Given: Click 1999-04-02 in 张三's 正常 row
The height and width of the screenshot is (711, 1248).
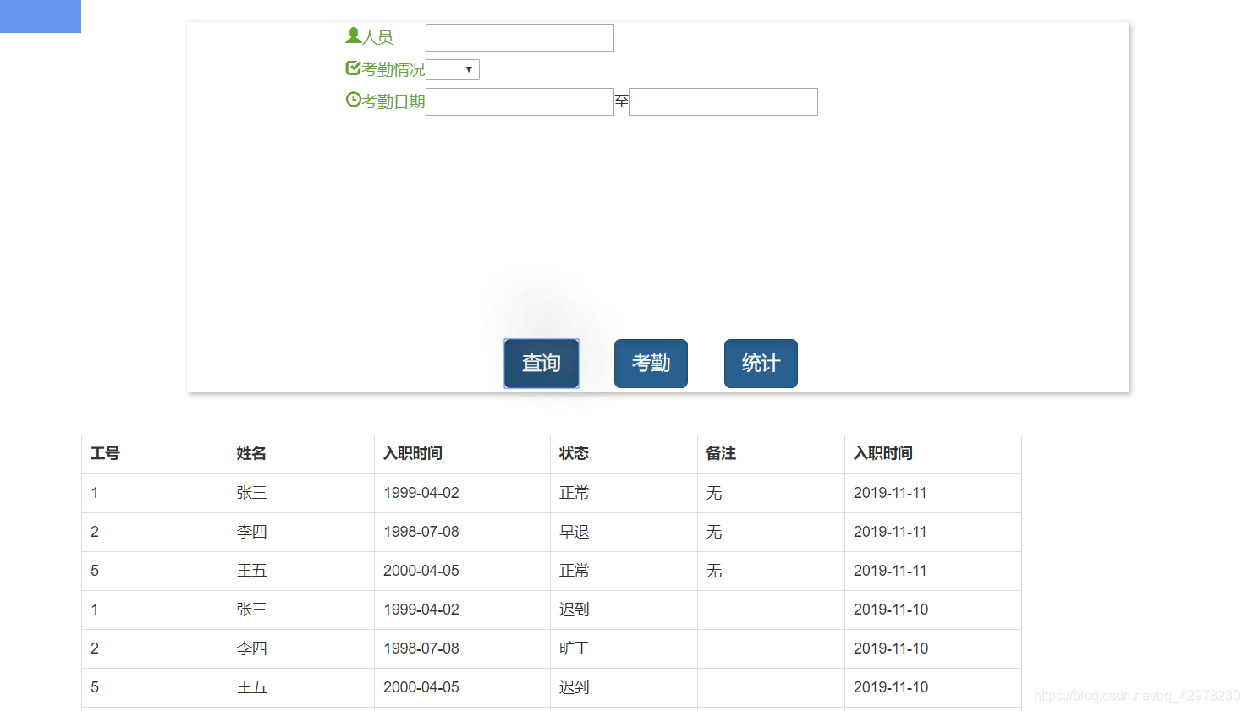Looking at the screenshot, I should coord(421,493).
